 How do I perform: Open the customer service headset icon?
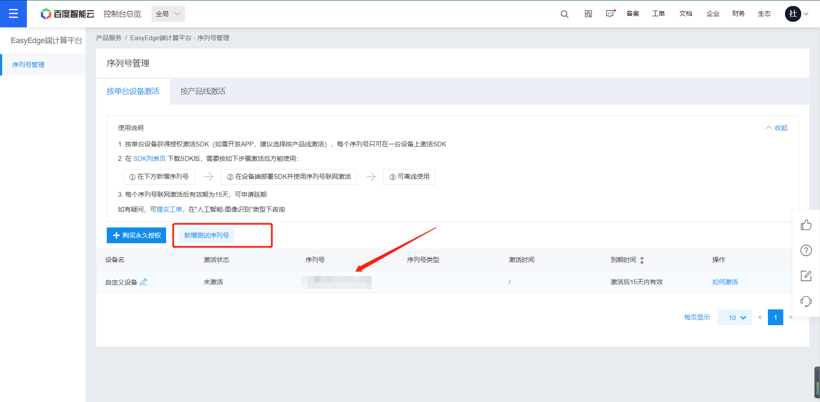click(806, 301)
